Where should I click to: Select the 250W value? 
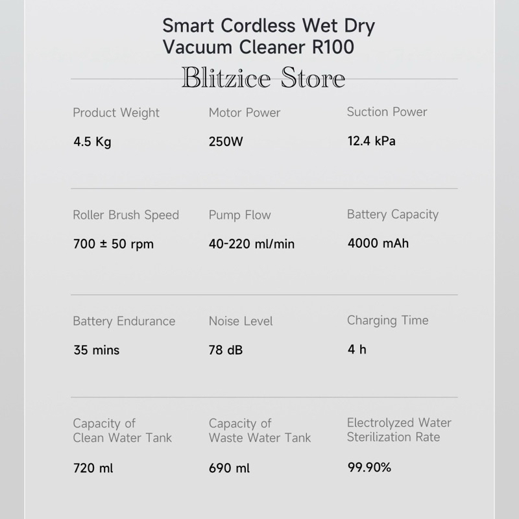pos(226,141)
